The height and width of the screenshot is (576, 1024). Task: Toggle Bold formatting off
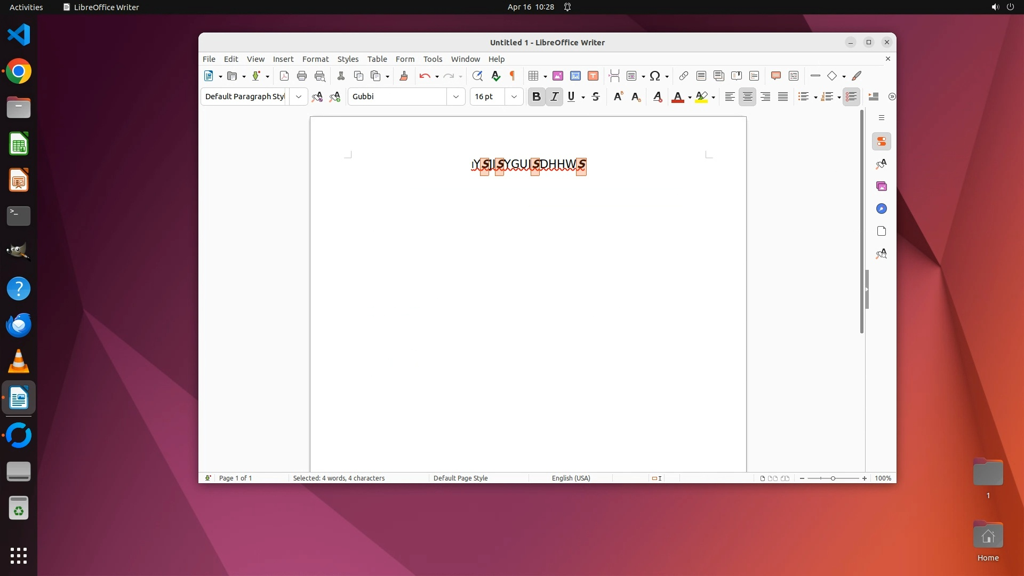pos(537,97)
